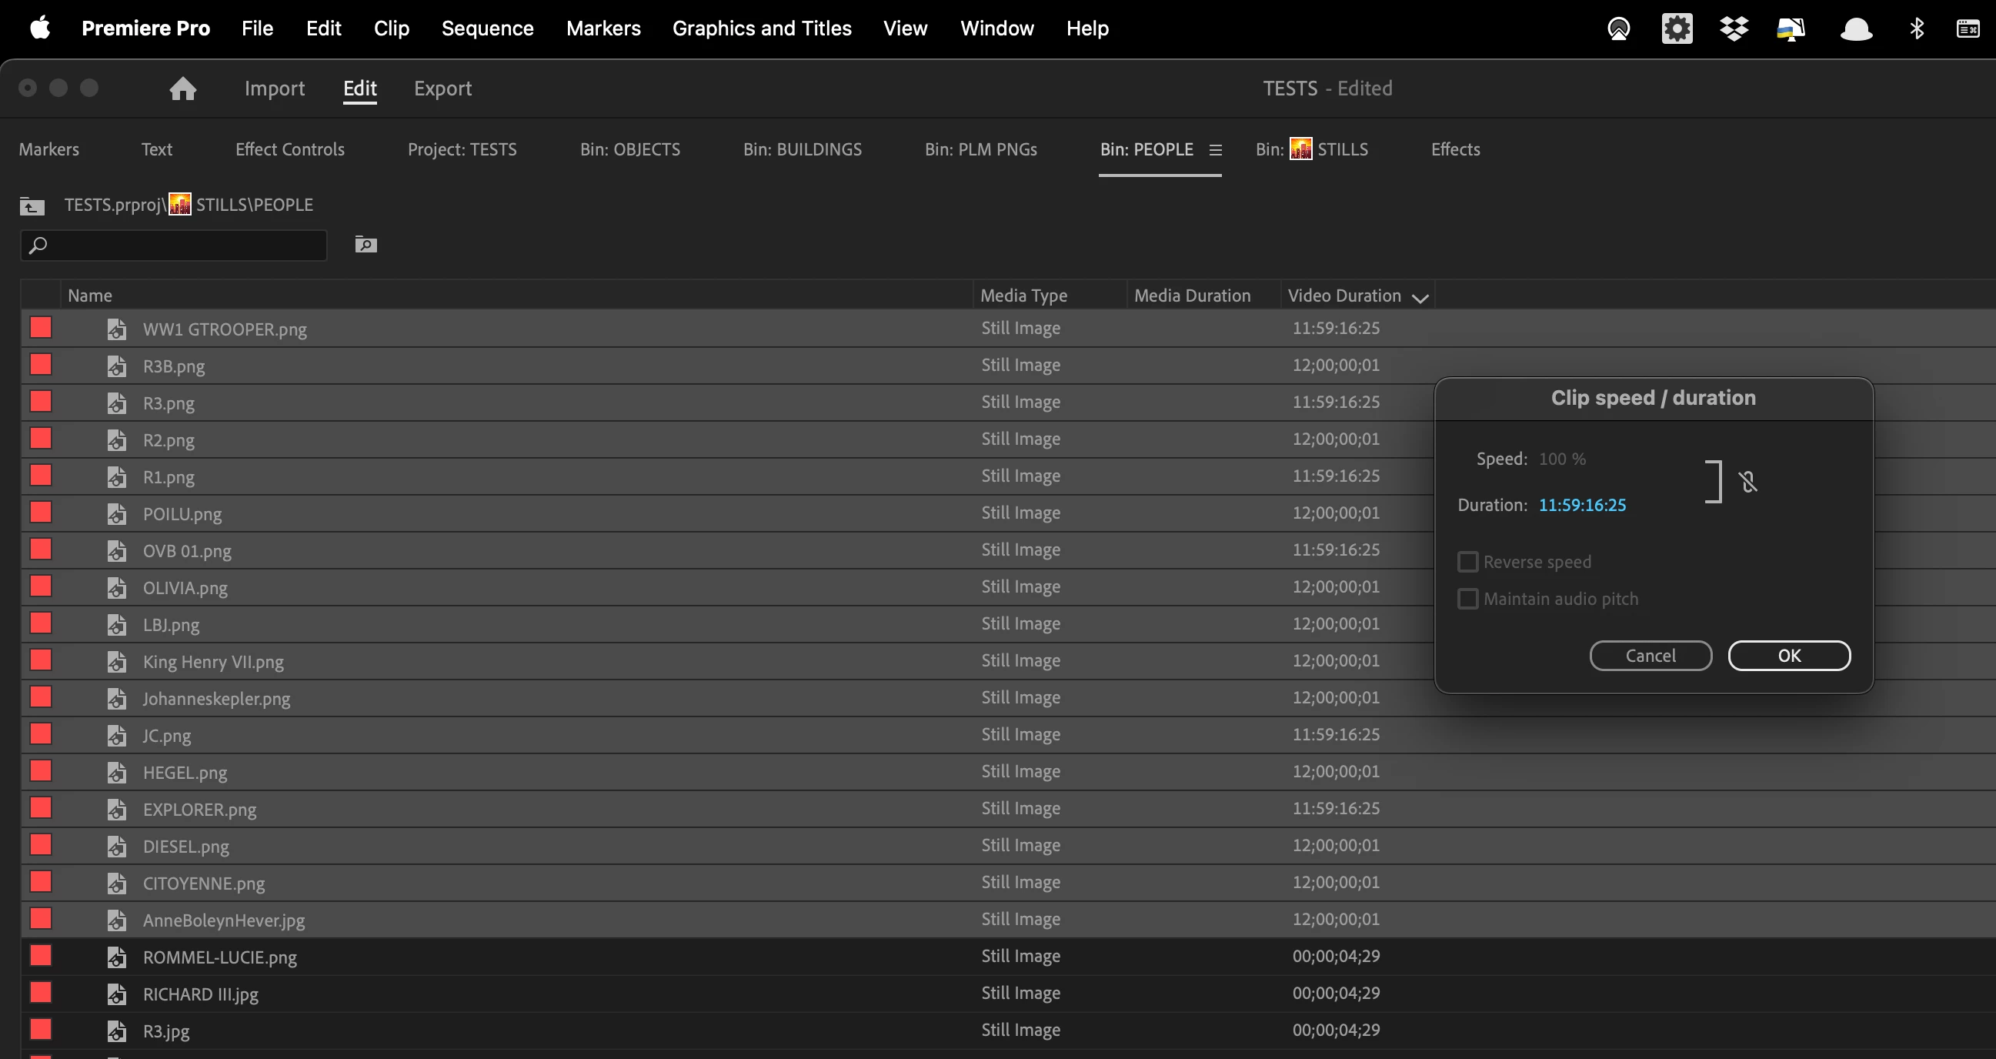Toggle Video Duration sort arrow

[1420, 298]
